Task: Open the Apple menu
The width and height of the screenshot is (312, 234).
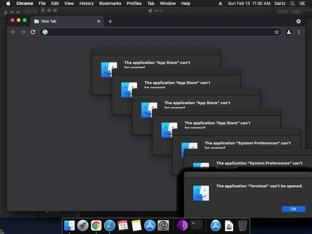Action: click(8, 3)
